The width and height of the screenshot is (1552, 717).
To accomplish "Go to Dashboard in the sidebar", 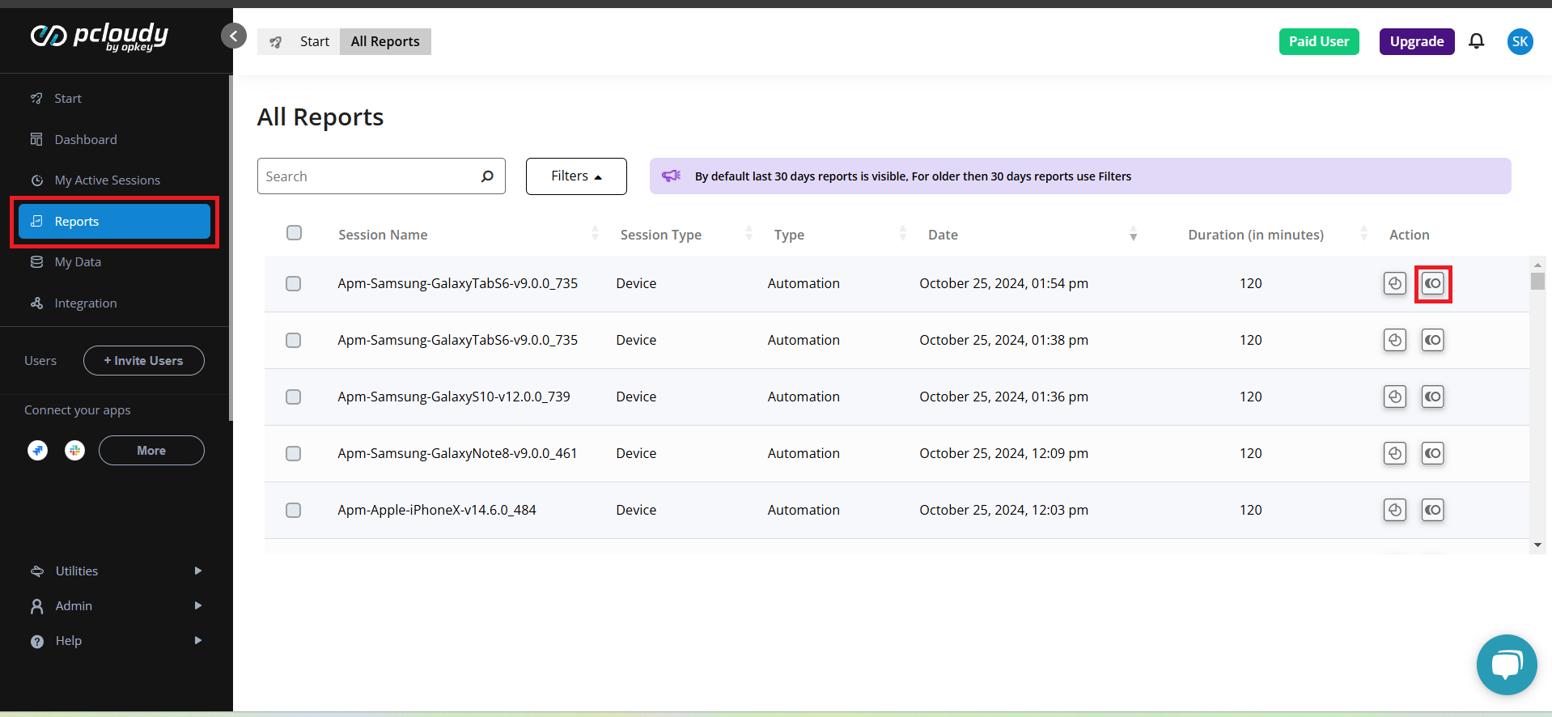I will click(86, 139).
